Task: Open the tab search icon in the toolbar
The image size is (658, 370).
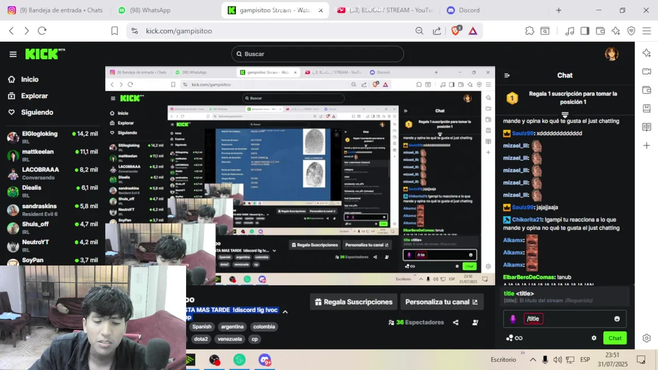Action: click(544, 31)
